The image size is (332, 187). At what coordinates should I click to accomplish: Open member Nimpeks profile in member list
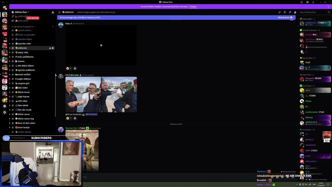tap(315, 79)
